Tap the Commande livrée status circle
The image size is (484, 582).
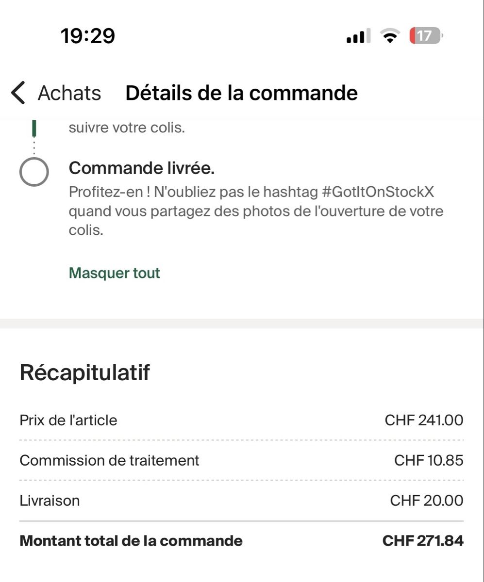pos(34,171)
